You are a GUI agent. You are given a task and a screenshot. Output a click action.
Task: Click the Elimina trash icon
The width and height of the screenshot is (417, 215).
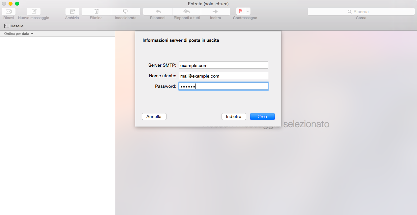(x=96, y=12)
